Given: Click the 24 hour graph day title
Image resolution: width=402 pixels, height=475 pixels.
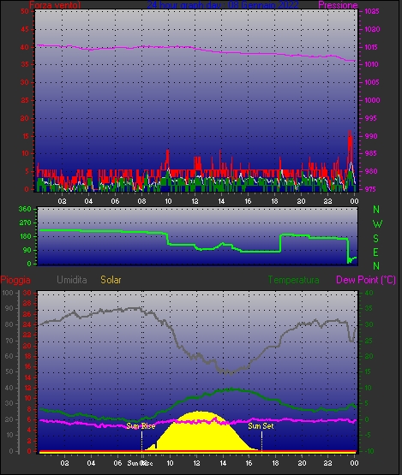Looking at the screenshot, I should 223,5.
